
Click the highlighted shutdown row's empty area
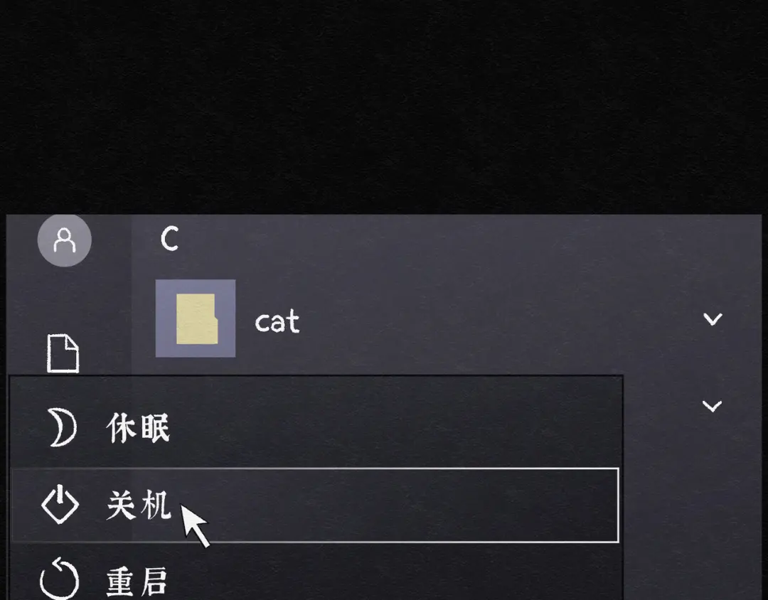pyautogui.click(x=412, y=505)
